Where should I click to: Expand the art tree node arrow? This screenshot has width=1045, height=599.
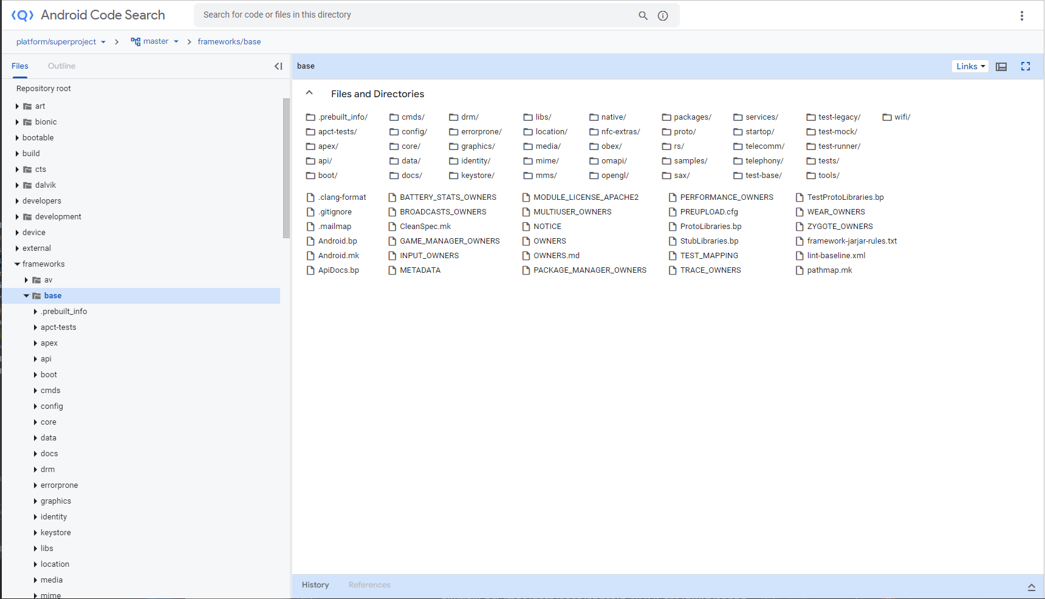pyautogui.click(x=17, y=106)
